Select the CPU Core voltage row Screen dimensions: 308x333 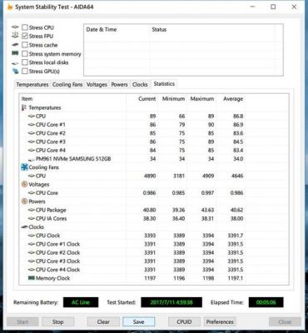point(132,193)
